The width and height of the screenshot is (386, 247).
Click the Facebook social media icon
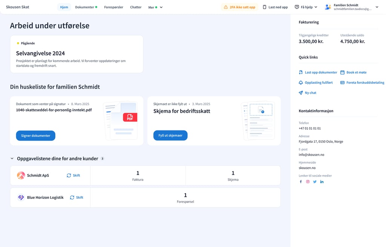pyautogui.click(x=301, y=182)
